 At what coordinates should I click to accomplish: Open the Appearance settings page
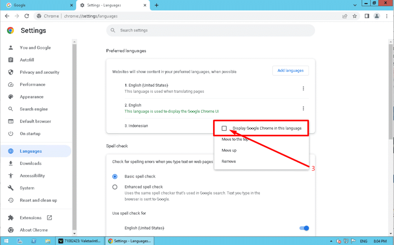click(32, 97)
